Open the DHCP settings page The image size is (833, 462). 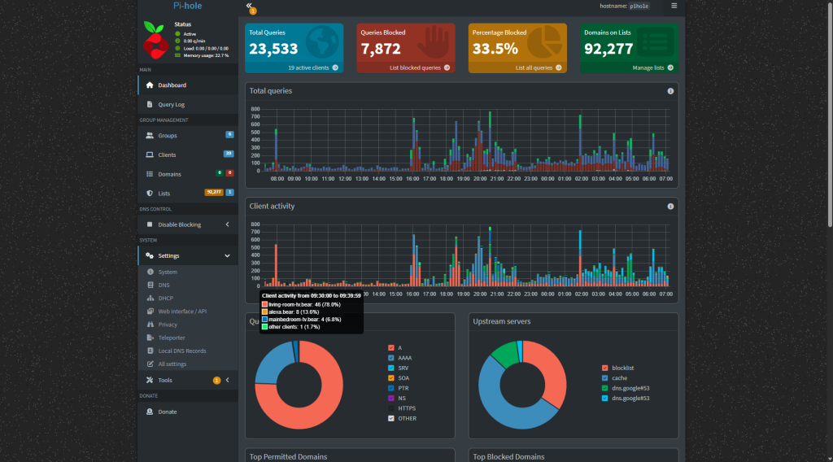165,299
